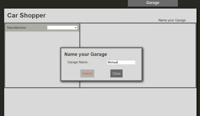Click the Car Shopper heading

[x=26, y=16]
